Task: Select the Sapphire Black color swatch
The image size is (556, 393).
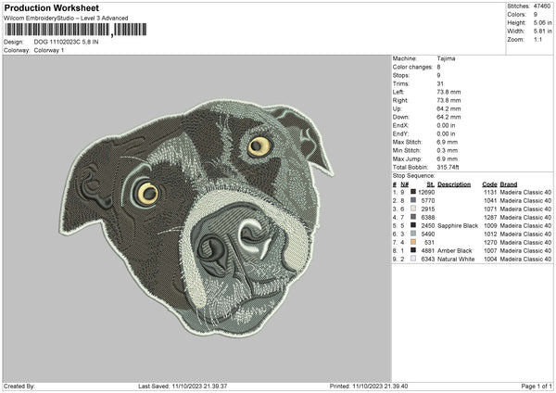Action: tap(413, 225)
